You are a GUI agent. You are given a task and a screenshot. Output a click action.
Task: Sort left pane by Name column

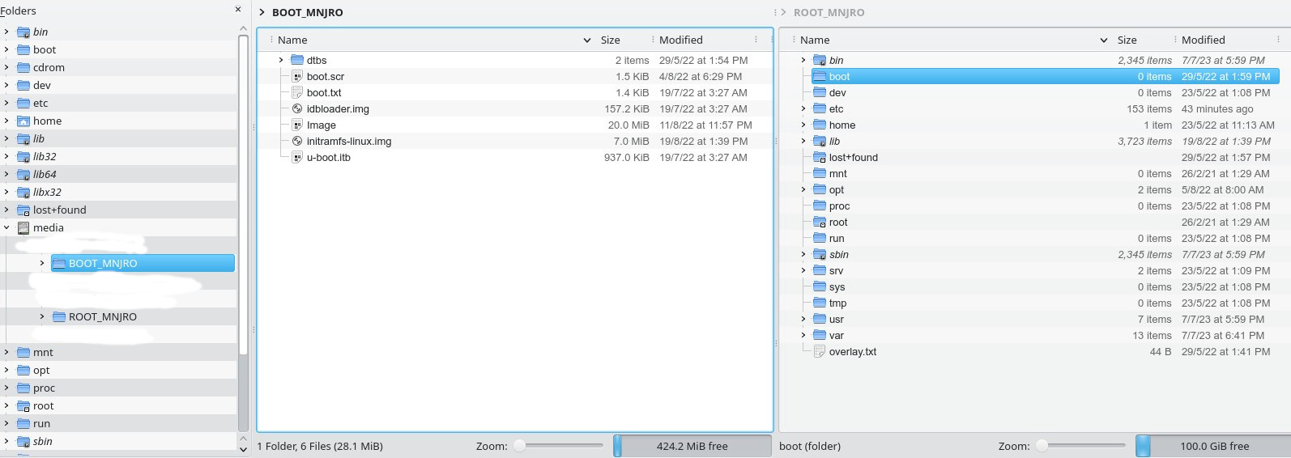(293, 40)
